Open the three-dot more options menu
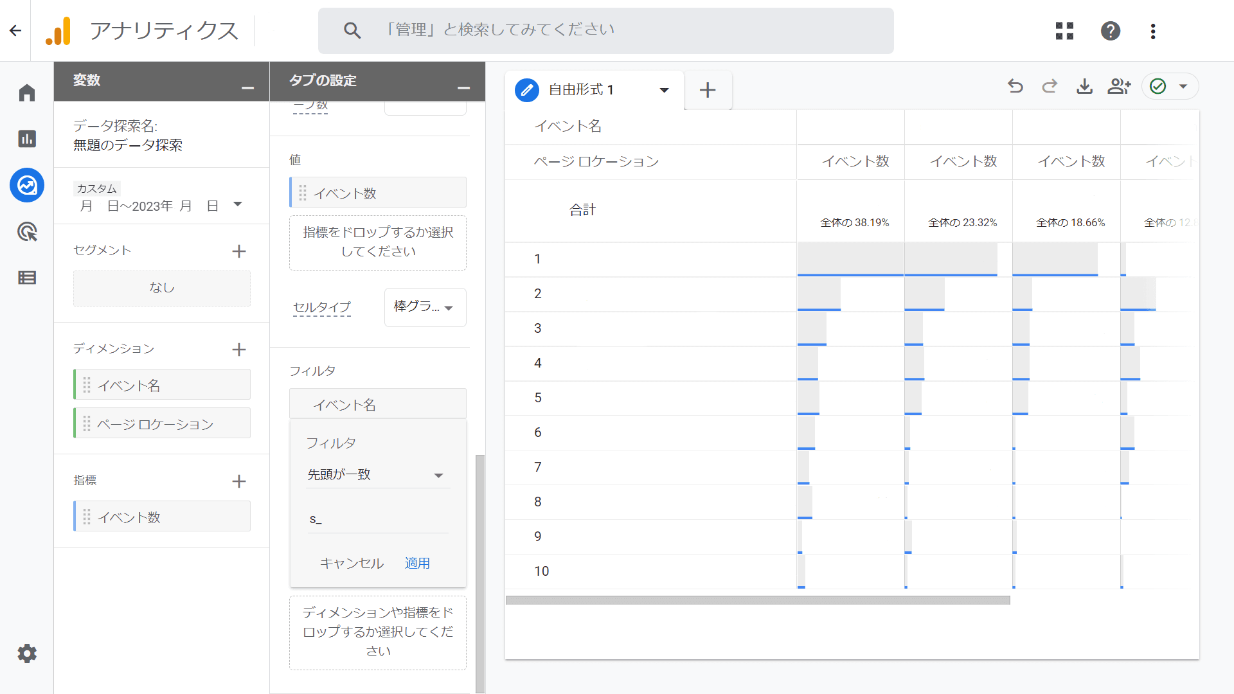 tap(1153, 31)
